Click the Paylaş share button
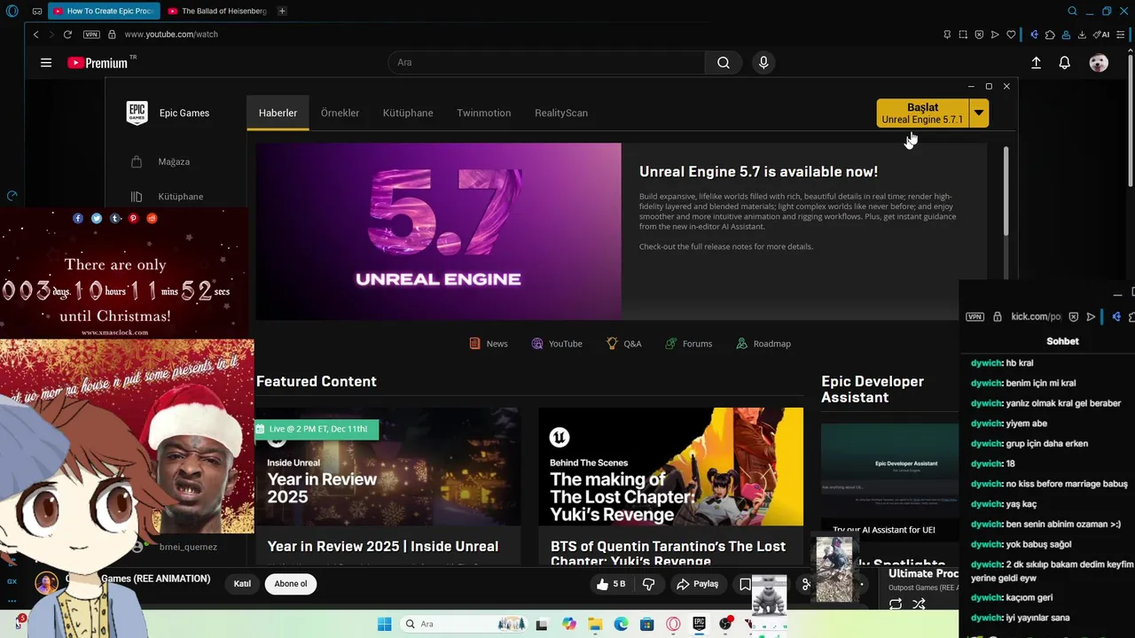 coord(698,584)
